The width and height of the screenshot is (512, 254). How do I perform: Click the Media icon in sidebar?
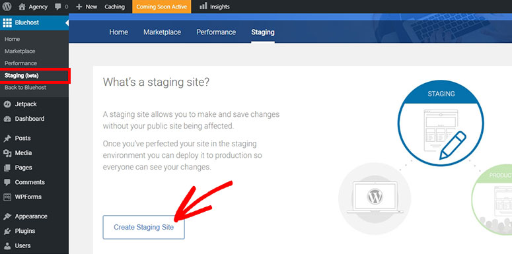coord(7,153)
